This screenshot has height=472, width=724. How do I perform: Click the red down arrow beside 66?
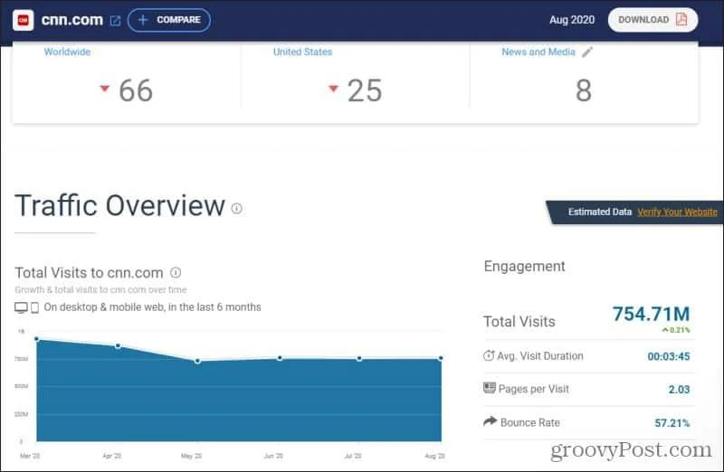(x=105, y=88)
